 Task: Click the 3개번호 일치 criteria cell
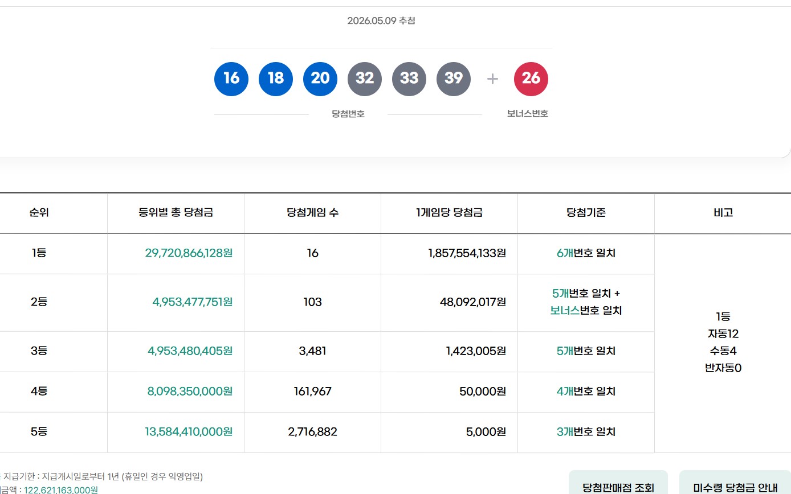click(586, 432)
